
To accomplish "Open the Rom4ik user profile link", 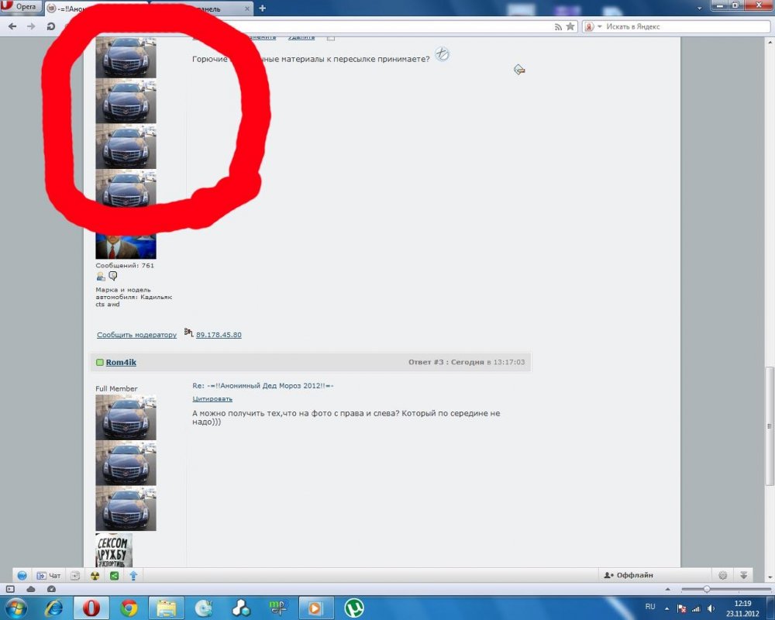I will point(121,362).
